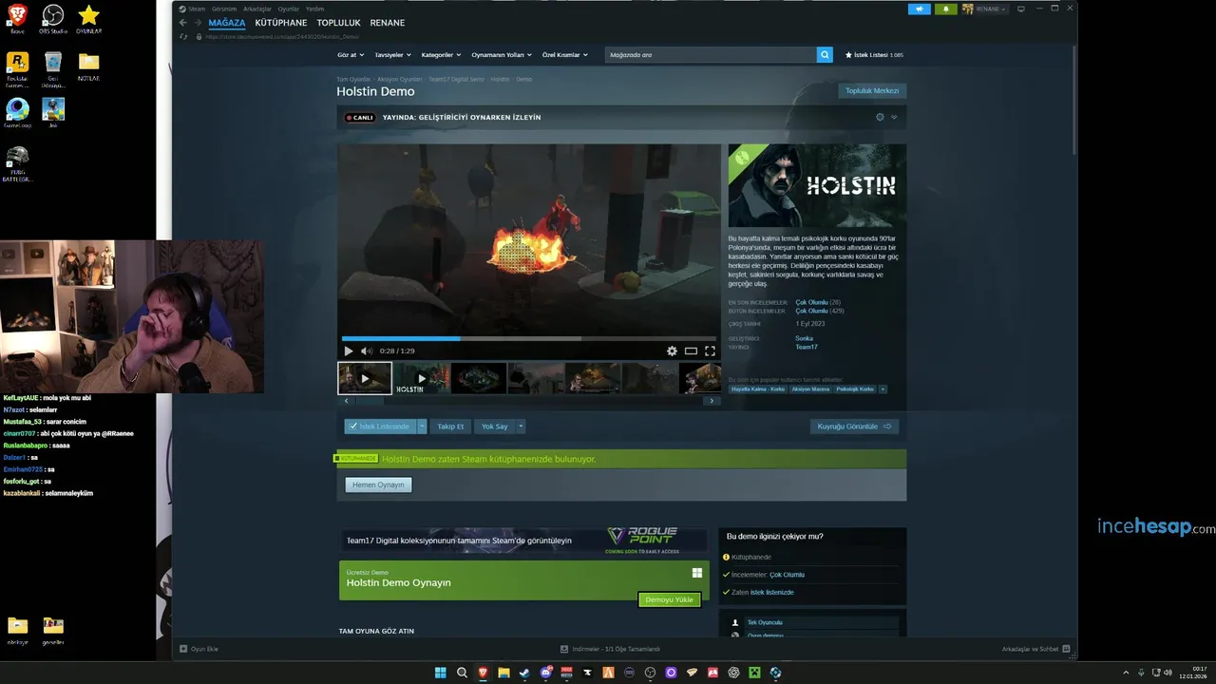The height and width of the screenshot is (684, 1216).
Task: Click the Windows Start button
Action: coord(441,673)
